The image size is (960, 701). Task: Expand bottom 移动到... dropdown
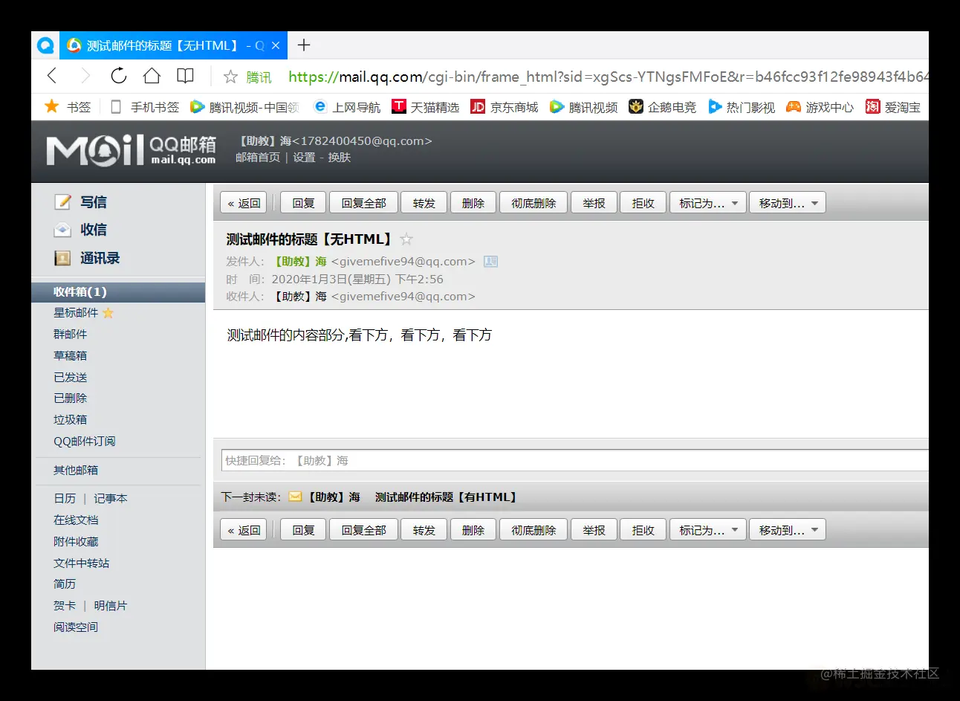(788, 530)
